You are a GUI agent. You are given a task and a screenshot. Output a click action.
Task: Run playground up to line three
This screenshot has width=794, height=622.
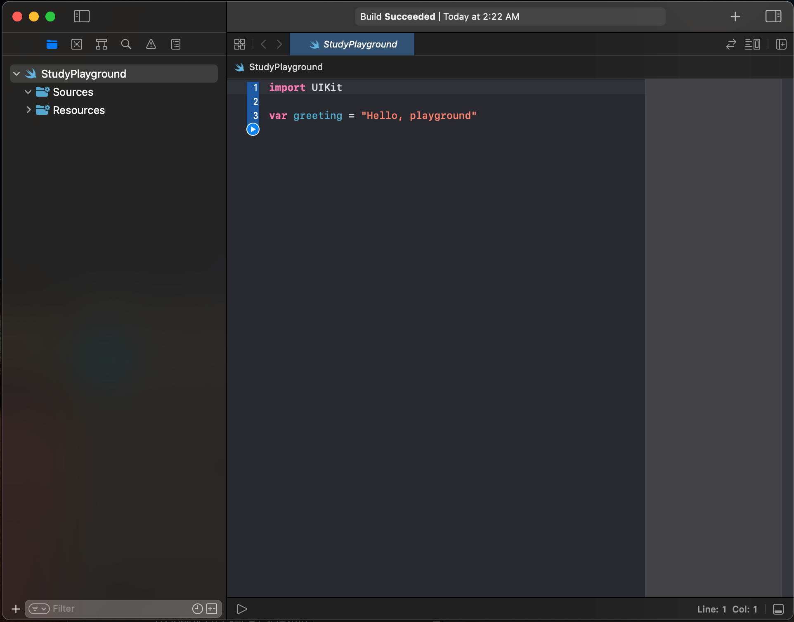(253, 129)
